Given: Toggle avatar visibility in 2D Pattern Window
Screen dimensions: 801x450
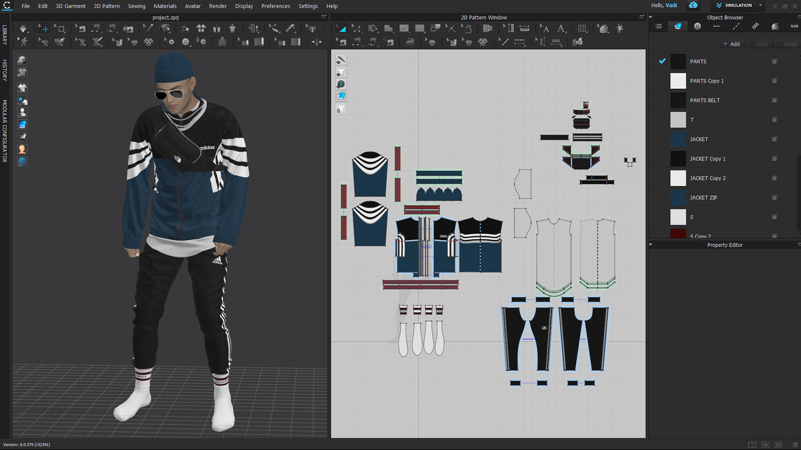Looking at the screenshot, I should click(x=341, y=72).
